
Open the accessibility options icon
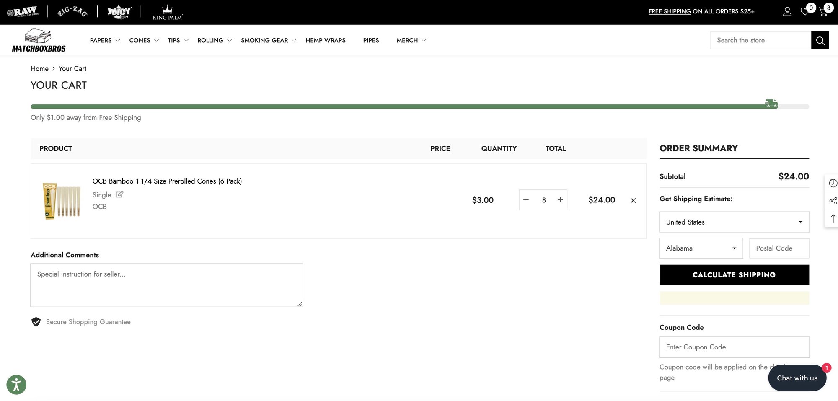(x=16, y=384)
